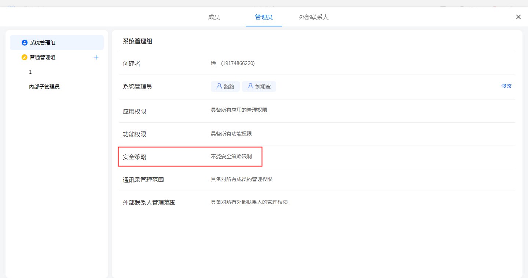The height and width of the screenshot is (278, 528).
Task: Select 系统管理组 in the left panel
Action: tap(43, 43)
